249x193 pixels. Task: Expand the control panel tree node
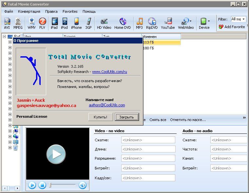10,142
